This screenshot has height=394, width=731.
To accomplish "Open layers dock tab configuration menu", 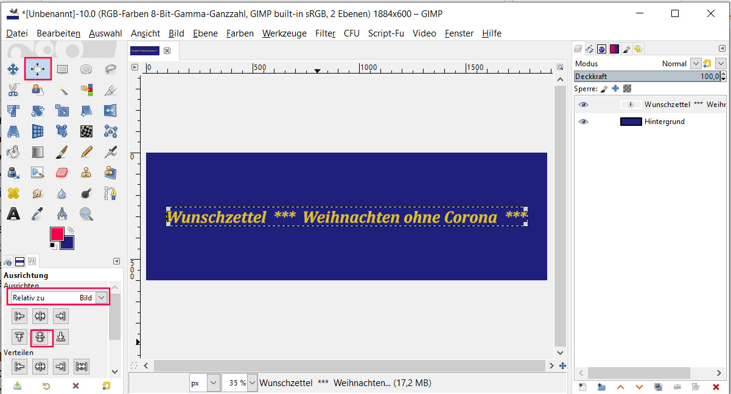I will [723, 49].
